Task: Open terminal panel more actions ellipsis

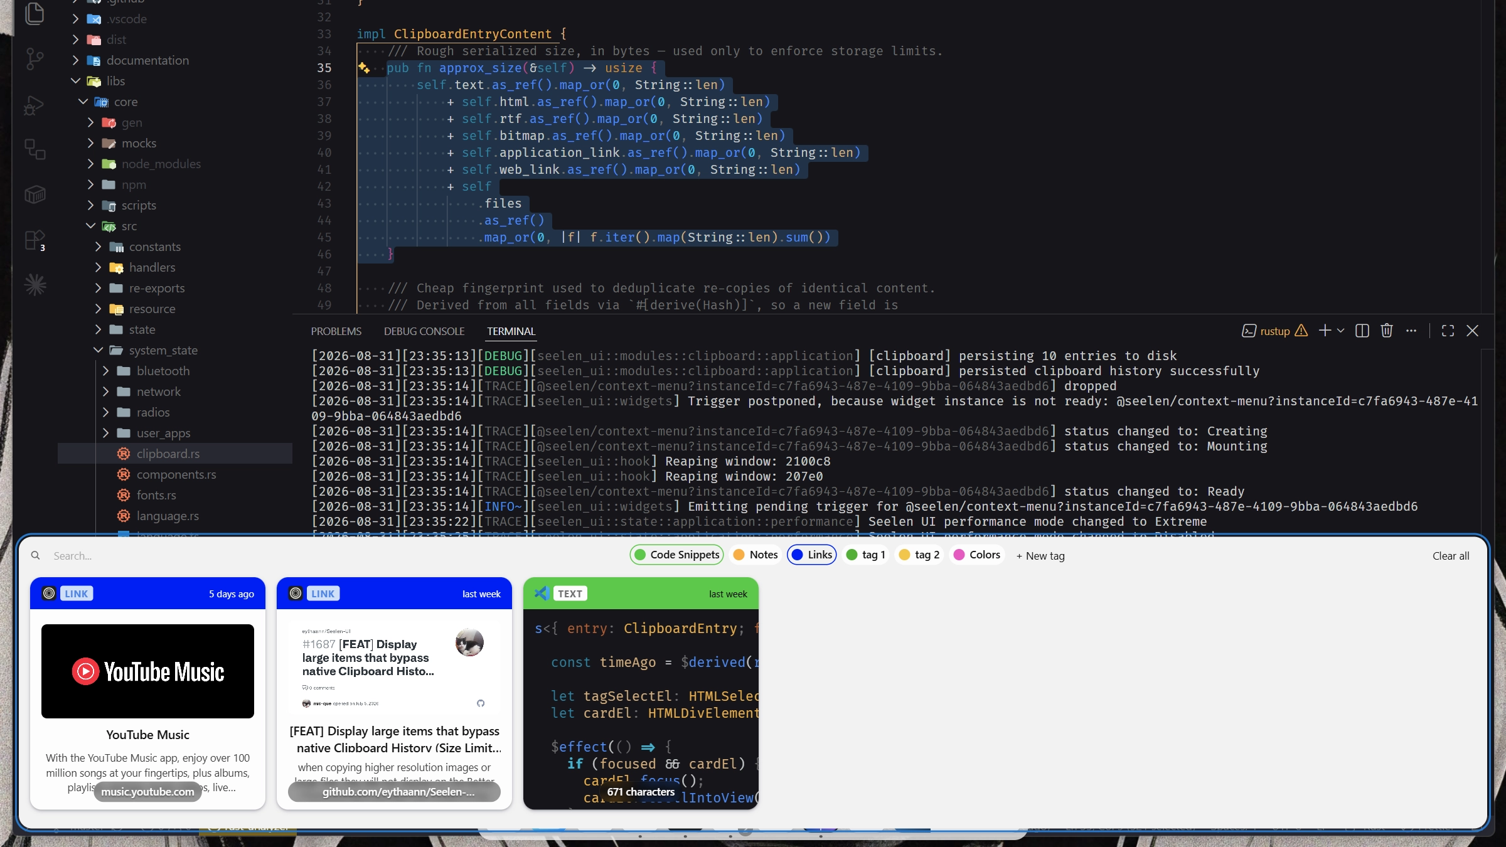Action: point(1411,331)
